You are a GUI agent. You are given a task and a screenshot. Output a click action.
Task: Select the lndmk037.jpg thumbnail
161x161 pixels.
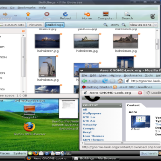(x=47, y=41)
